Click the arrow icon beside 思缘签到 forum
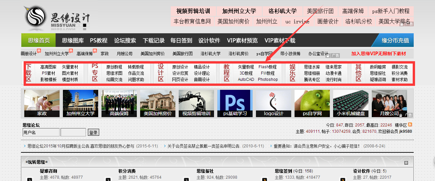The image size is (435, 181). 265,180
